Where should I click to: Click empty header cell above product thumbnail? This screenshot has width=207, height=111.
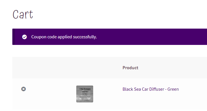click(x=85, y=68)
